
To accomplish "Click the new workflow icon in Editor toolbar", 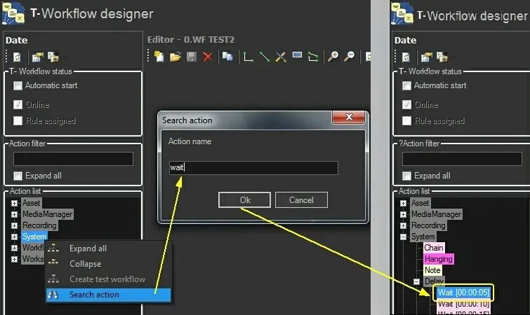I will coord(159,57).
